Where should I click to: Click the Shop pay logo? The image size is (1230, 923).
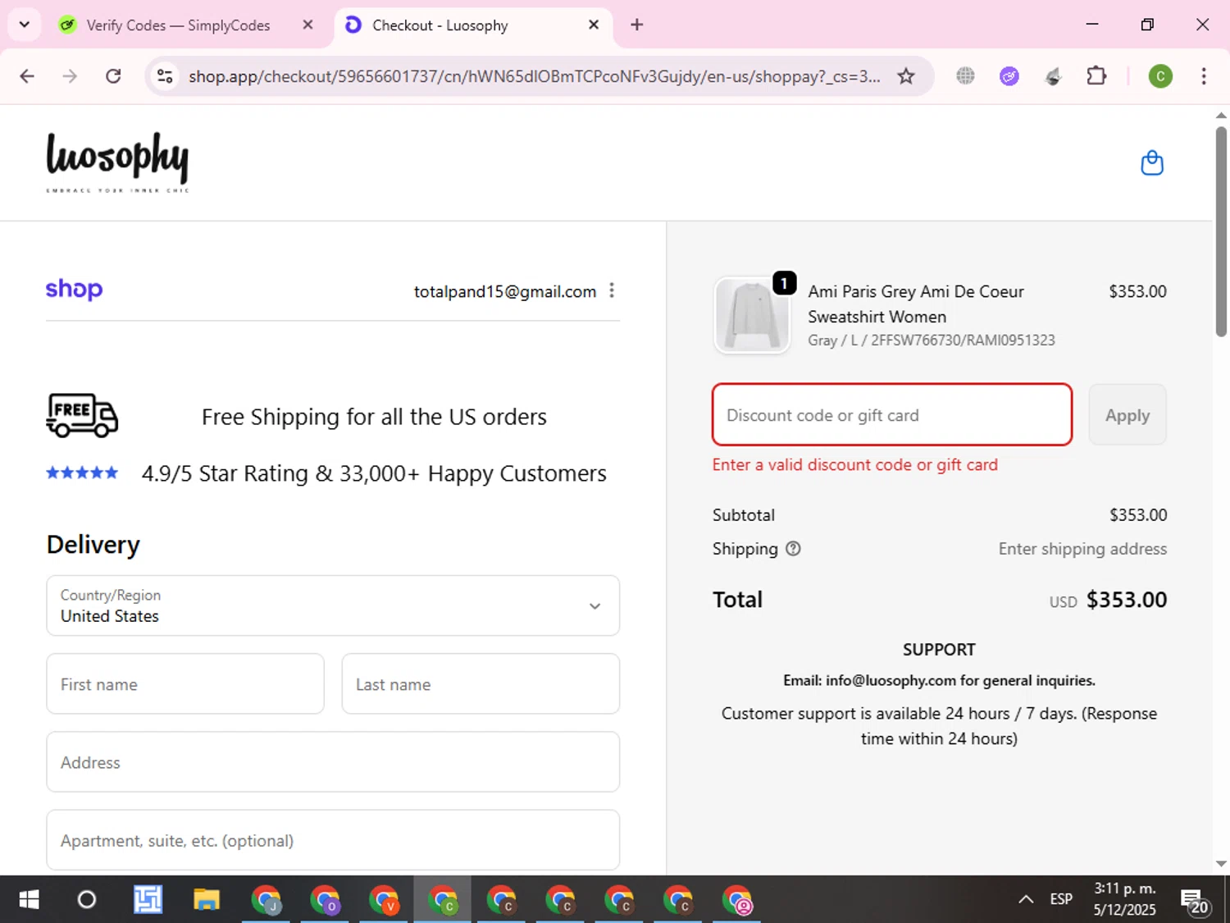point(74,290)
